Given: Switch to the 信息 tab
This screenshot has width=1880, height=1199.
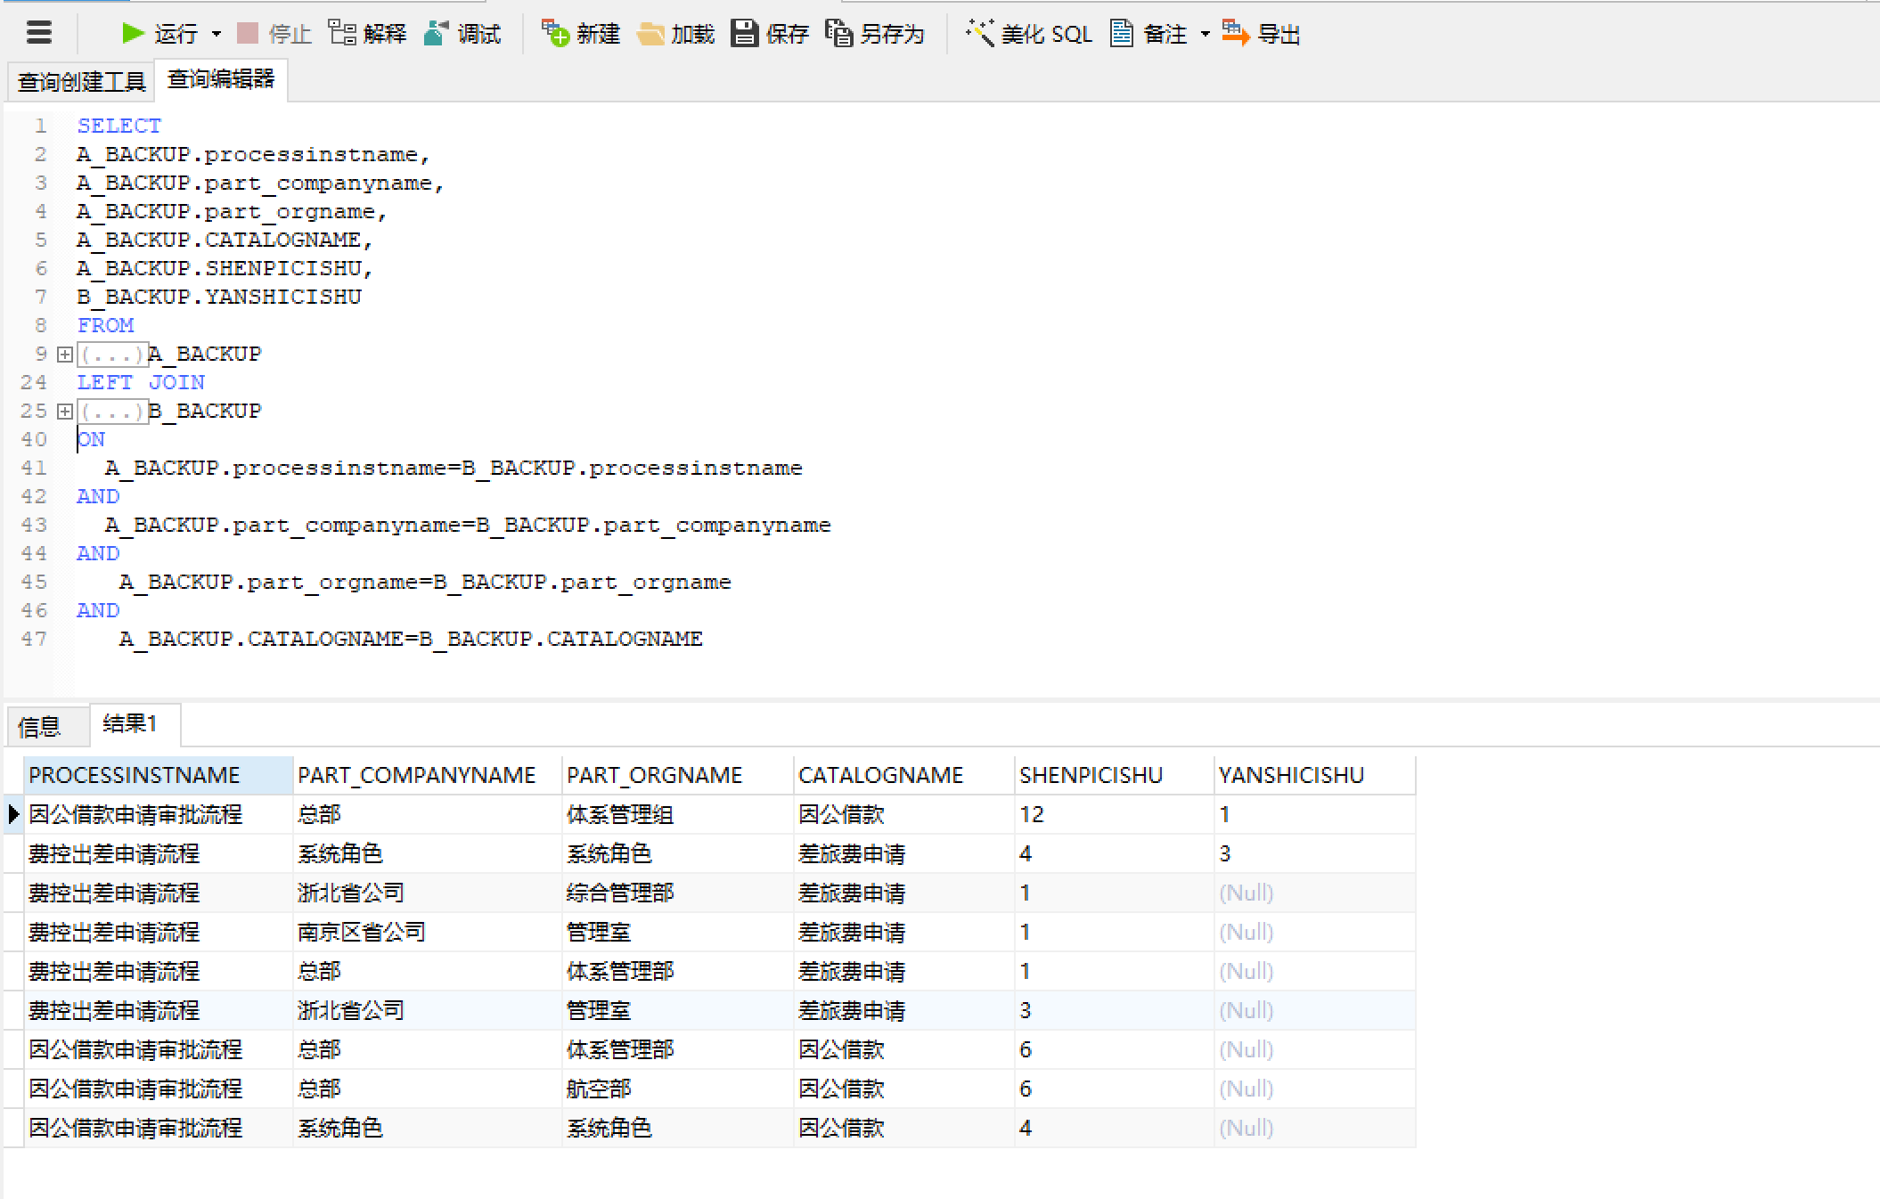Looking at the screenshot, I should click(x=39, y=727).
